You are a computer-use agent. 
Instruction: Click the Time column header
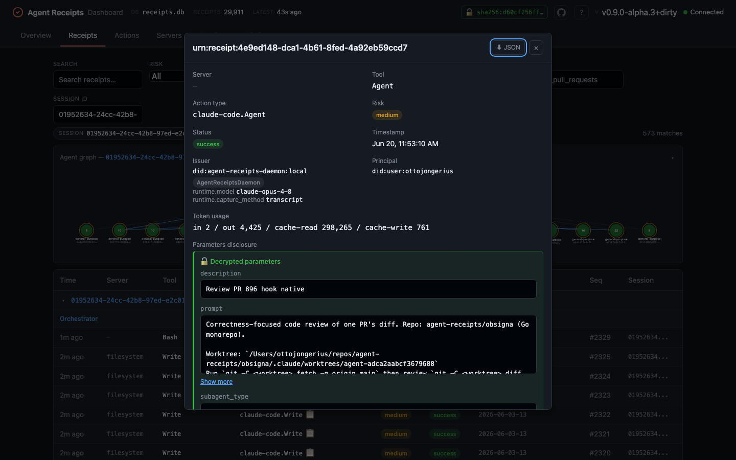tap(68, 280)
